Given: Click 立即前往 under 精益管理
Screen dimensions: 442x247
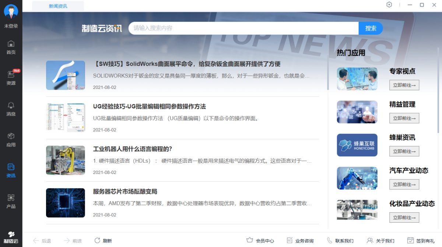Looking at the screenshot, I should tap(404, 118).
